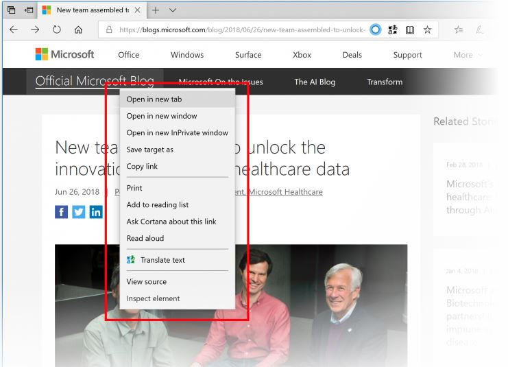Open the Office nav link

pos(129,55)
